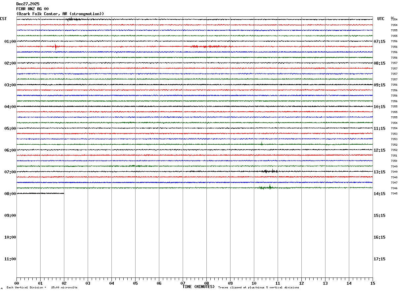Click the "Ozark Folk Center, AR (strongmotion)" title
This screenshot has width=399, height=292.
coord(60,14)
